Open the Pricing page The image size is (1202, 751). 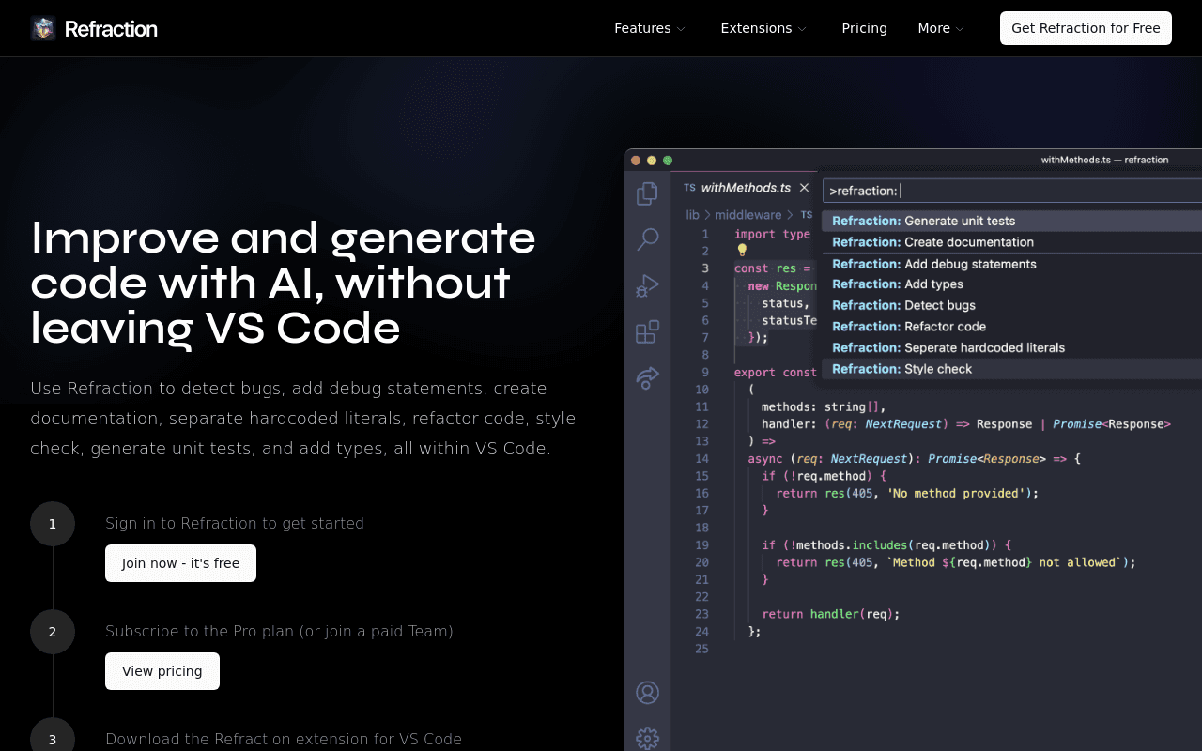pos(864,28)
